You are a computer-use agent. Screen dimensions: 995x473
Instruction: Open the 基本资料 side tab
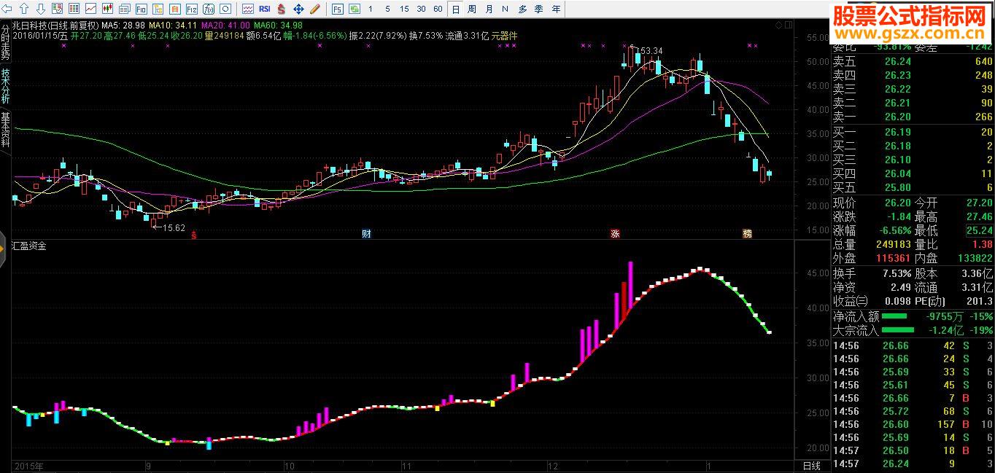click(x=5, y=130)
